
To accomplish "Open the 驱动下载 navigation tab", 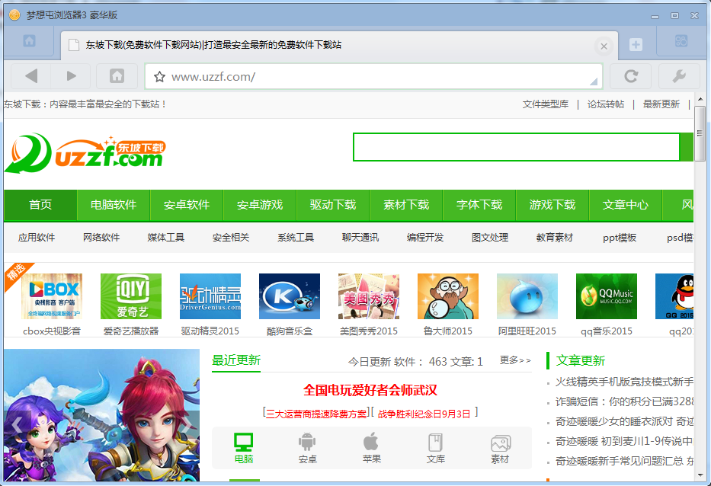I will click(333, 205).
